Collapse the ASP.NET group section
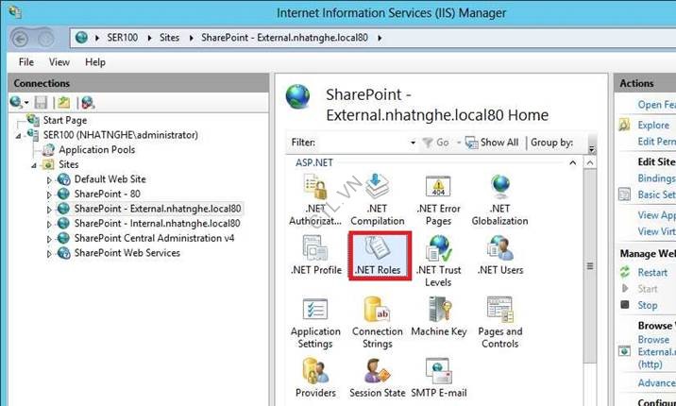Viewport: 676px width, 406px height. pyautogui.click(x=573, y=163)
